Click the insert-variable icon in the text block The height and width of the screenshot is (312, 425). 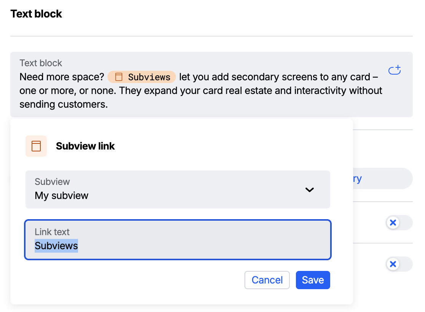pos(395,70)
